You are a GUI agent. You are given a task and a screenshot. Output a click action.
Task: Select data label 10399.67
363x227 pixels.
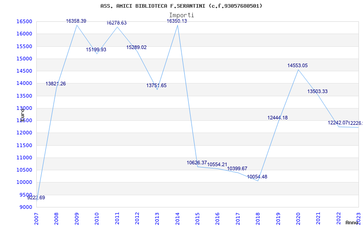pyautogui.click(x=237, y=168)
